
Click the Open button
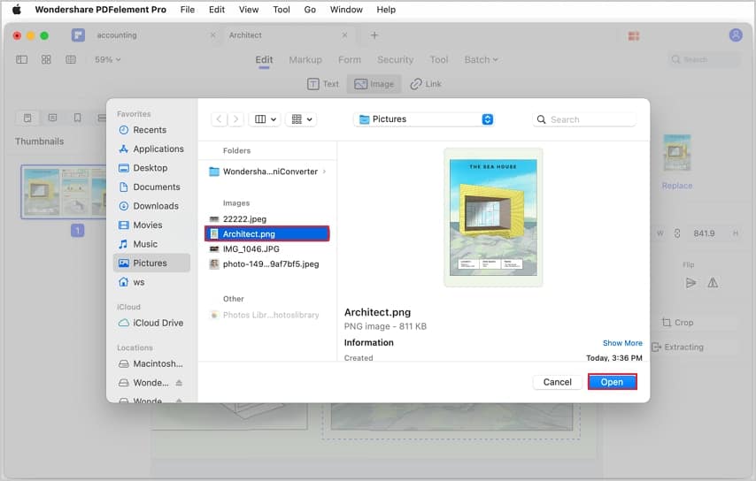(x=613, y=382)
